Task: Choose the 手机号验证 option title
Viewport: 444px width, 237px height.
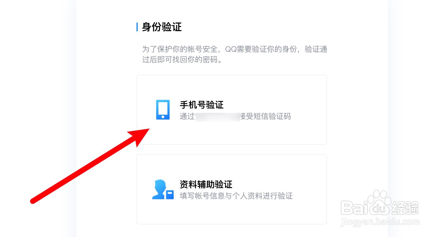Action: click(x=202, y=105)
